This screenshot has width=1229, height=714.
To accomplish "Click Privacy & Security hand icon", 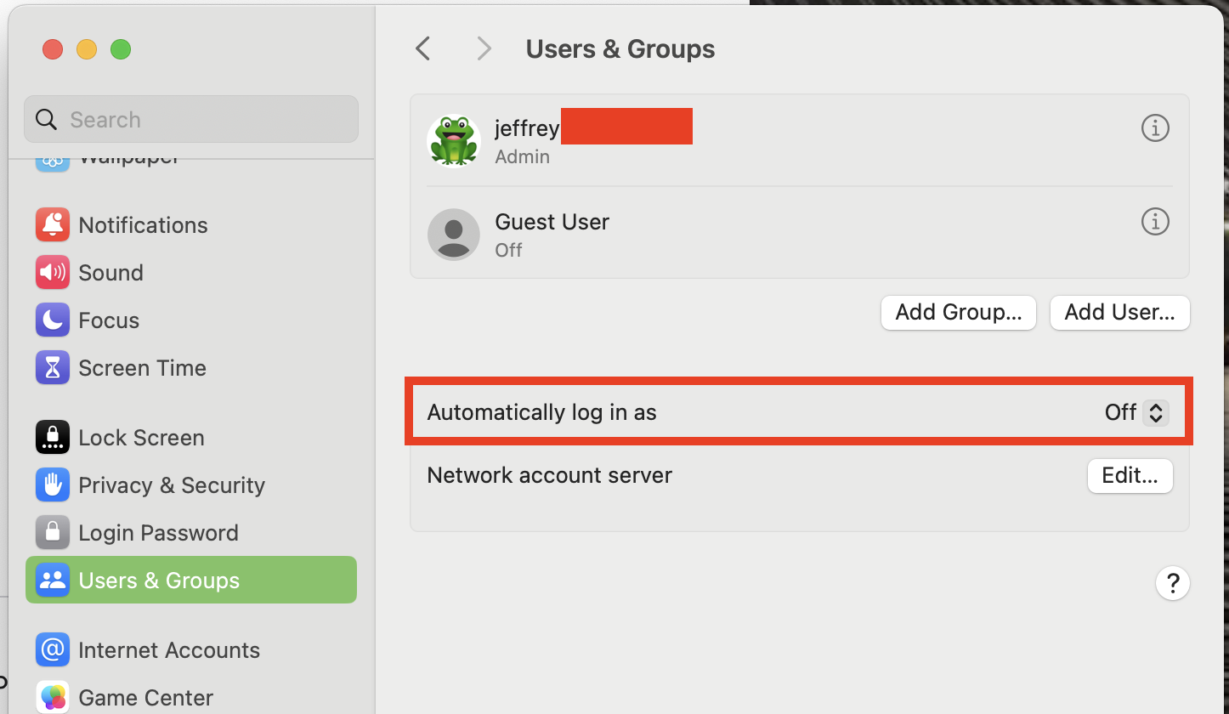I will coord(53,484).
